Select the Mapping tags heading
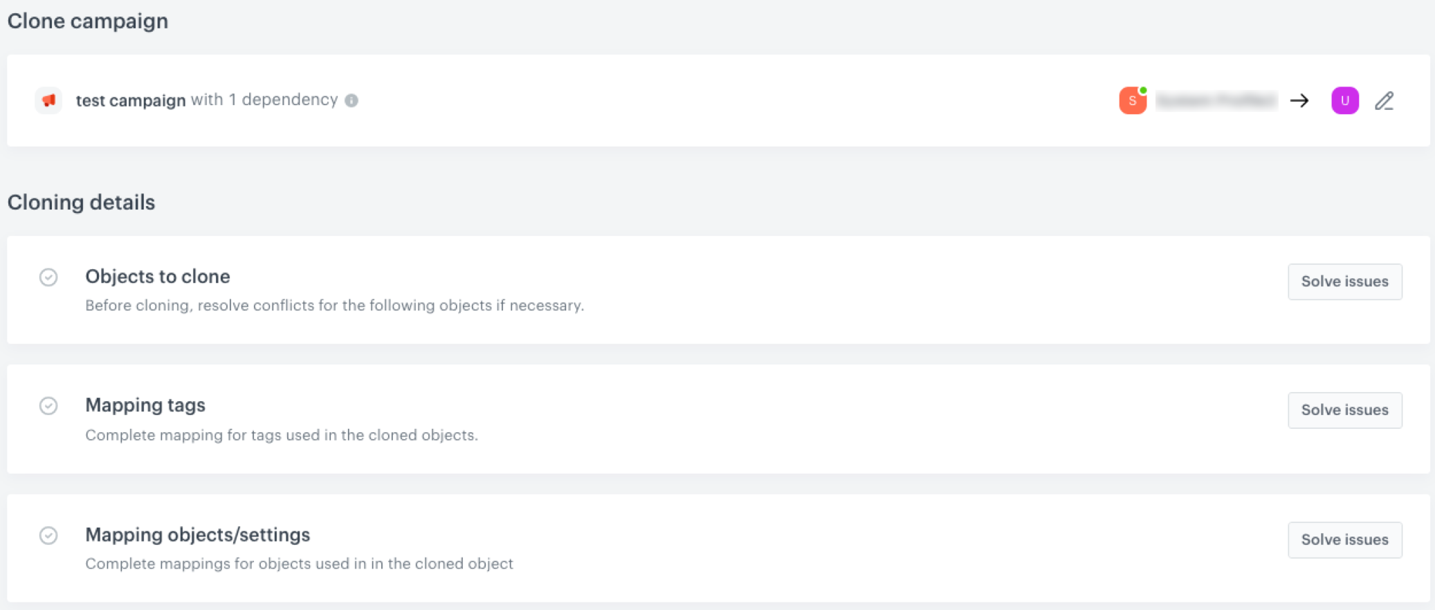The height and width of the screenshot is (610, 1435). click(x=145, y=405)
